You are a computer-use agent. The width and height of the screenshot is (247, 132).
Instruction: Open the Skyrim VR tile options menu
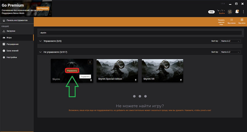[x=180, y=62]
